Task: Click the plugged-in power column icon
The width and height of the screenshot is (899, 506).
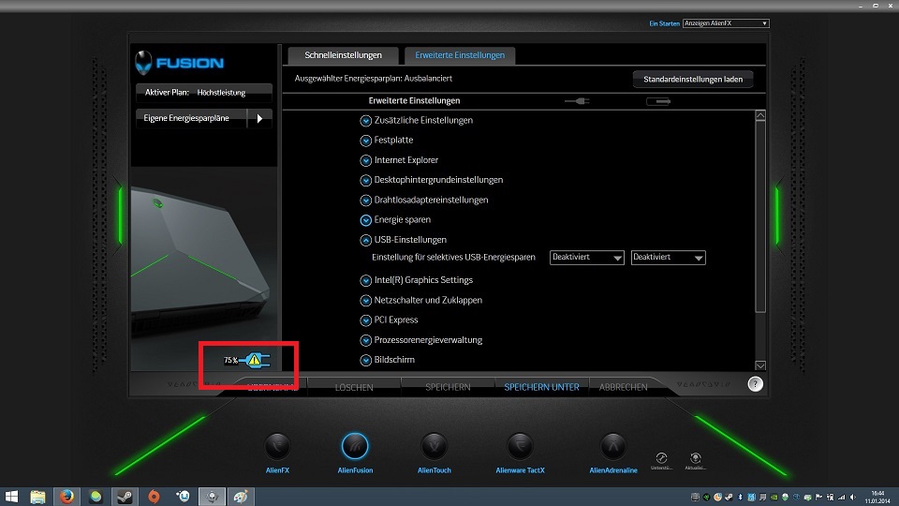Action: (x=577, y=101)
